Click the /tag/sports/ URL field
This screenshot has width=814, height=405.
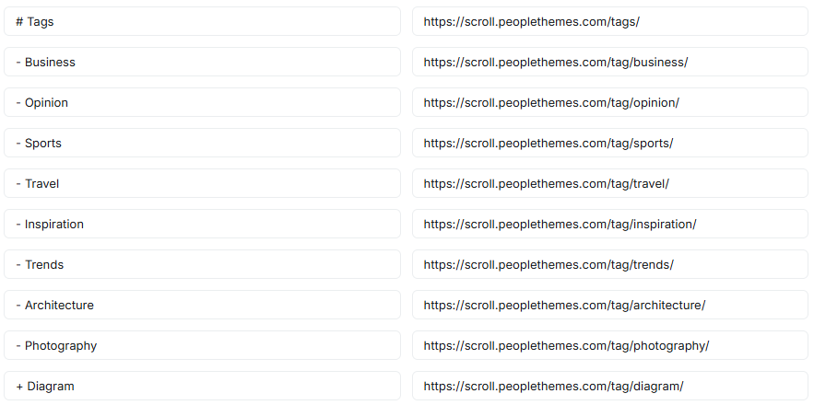coord(610,143)
